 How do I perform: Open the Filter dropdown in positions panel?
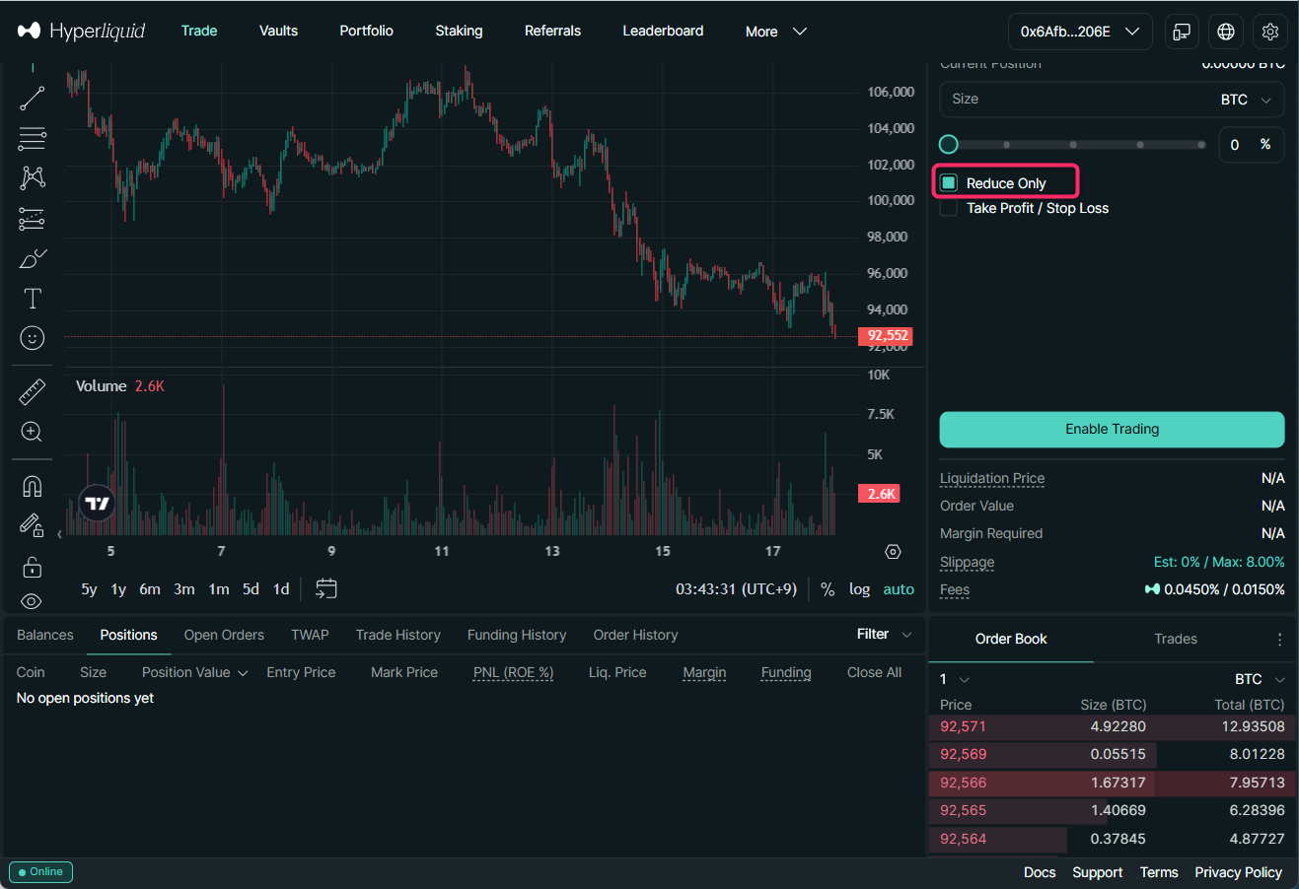(x=884, y=634)
